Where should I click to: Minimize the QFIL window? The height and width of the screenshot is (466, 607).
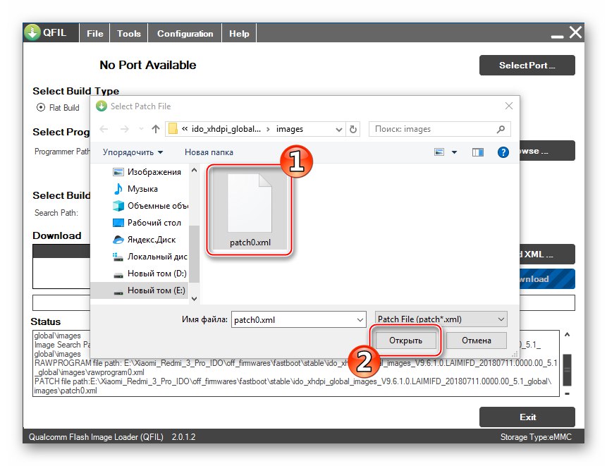coord(557,37)
